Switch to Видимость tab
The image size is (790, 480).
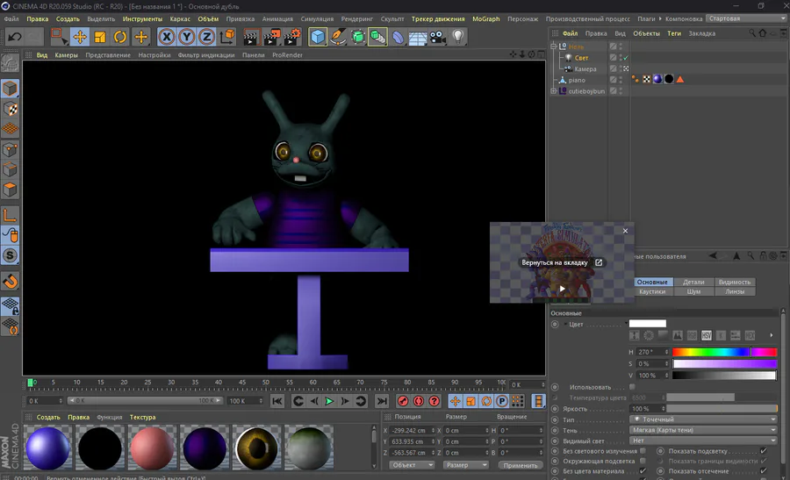pos(735,282)
